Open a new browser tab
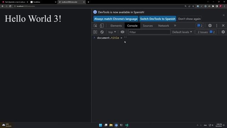 coord(88,2)
